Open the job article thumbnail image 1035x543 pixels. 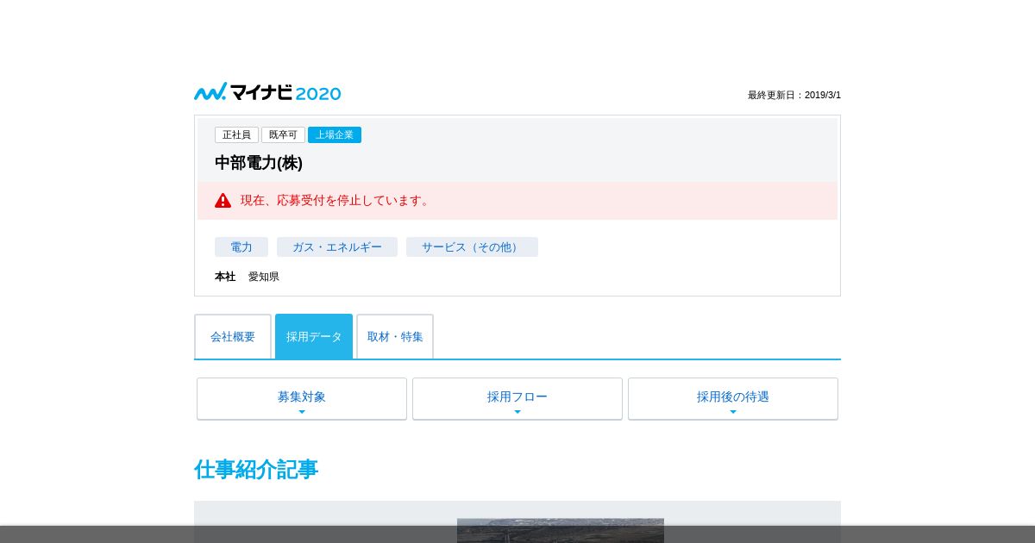tap(561, 530)
